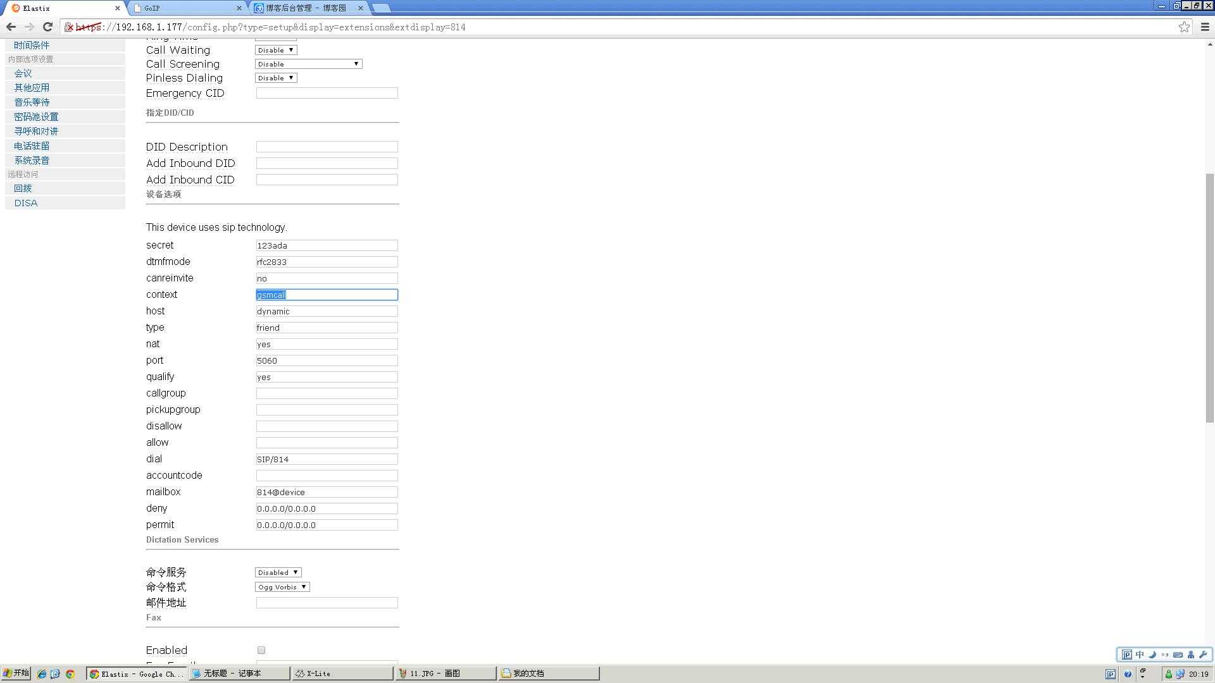Click the context input field
1215x683 pixels.
coord(327,294)
